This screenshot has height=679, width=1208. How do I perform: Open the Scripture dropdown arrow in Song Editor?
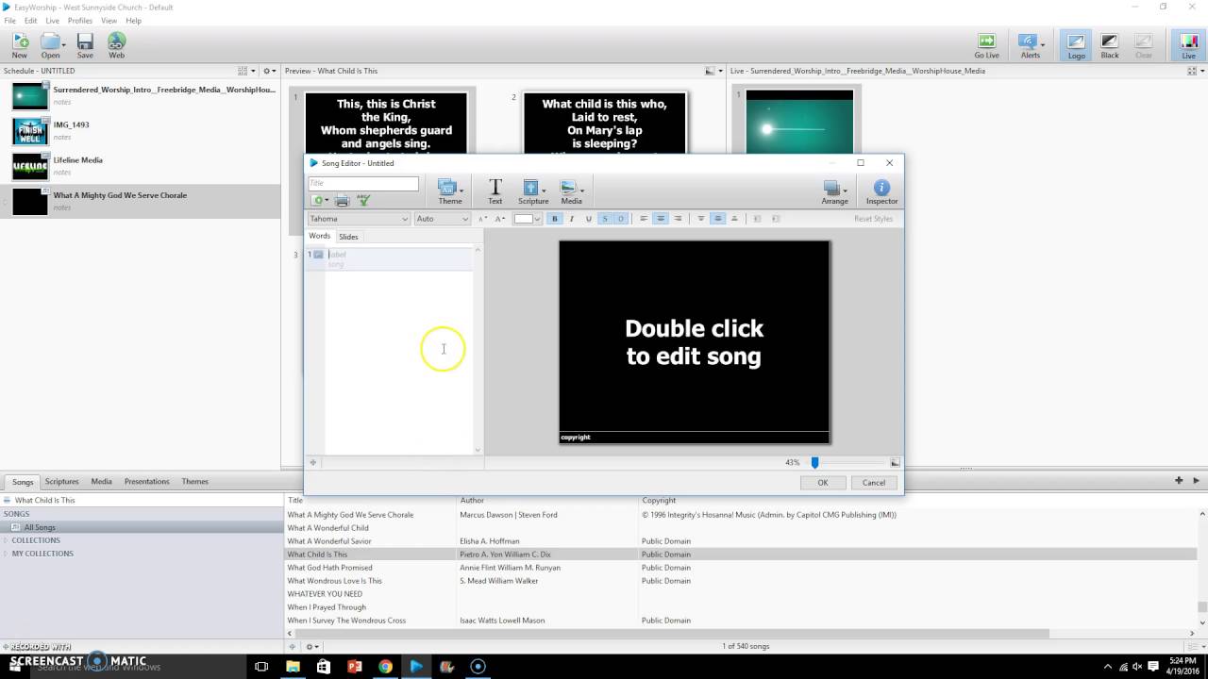544,190
